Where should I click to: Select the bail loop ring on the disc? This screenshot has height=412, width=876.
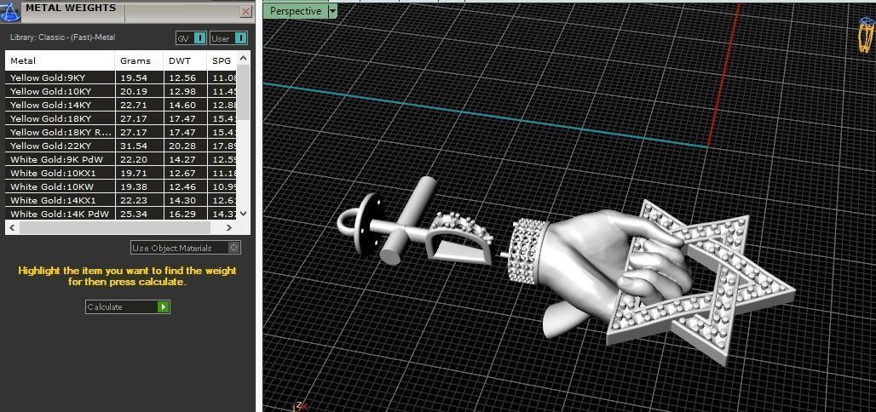click(x=342, y=222)
